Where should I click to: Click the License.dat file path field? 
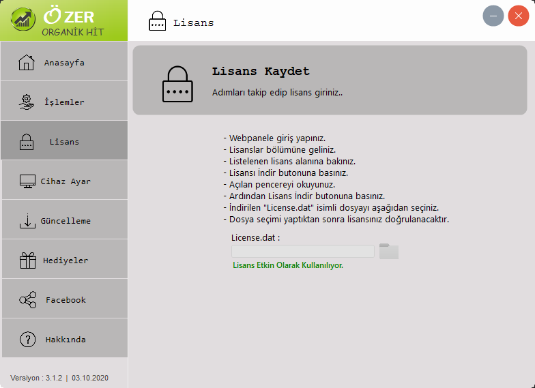(x=303, y=251)
